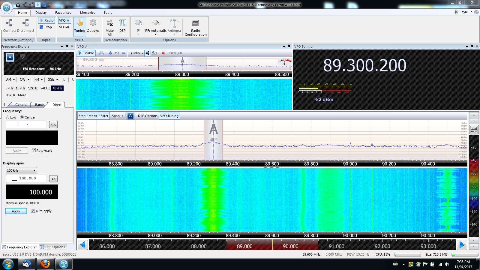The width and height of the screenshot is (480, 270).
Task: Choose the 96kHz bandwidth option
Action: (10, 95)
